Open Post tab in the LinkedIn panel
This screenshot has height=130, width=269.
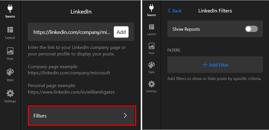click(x=10, y=54)
